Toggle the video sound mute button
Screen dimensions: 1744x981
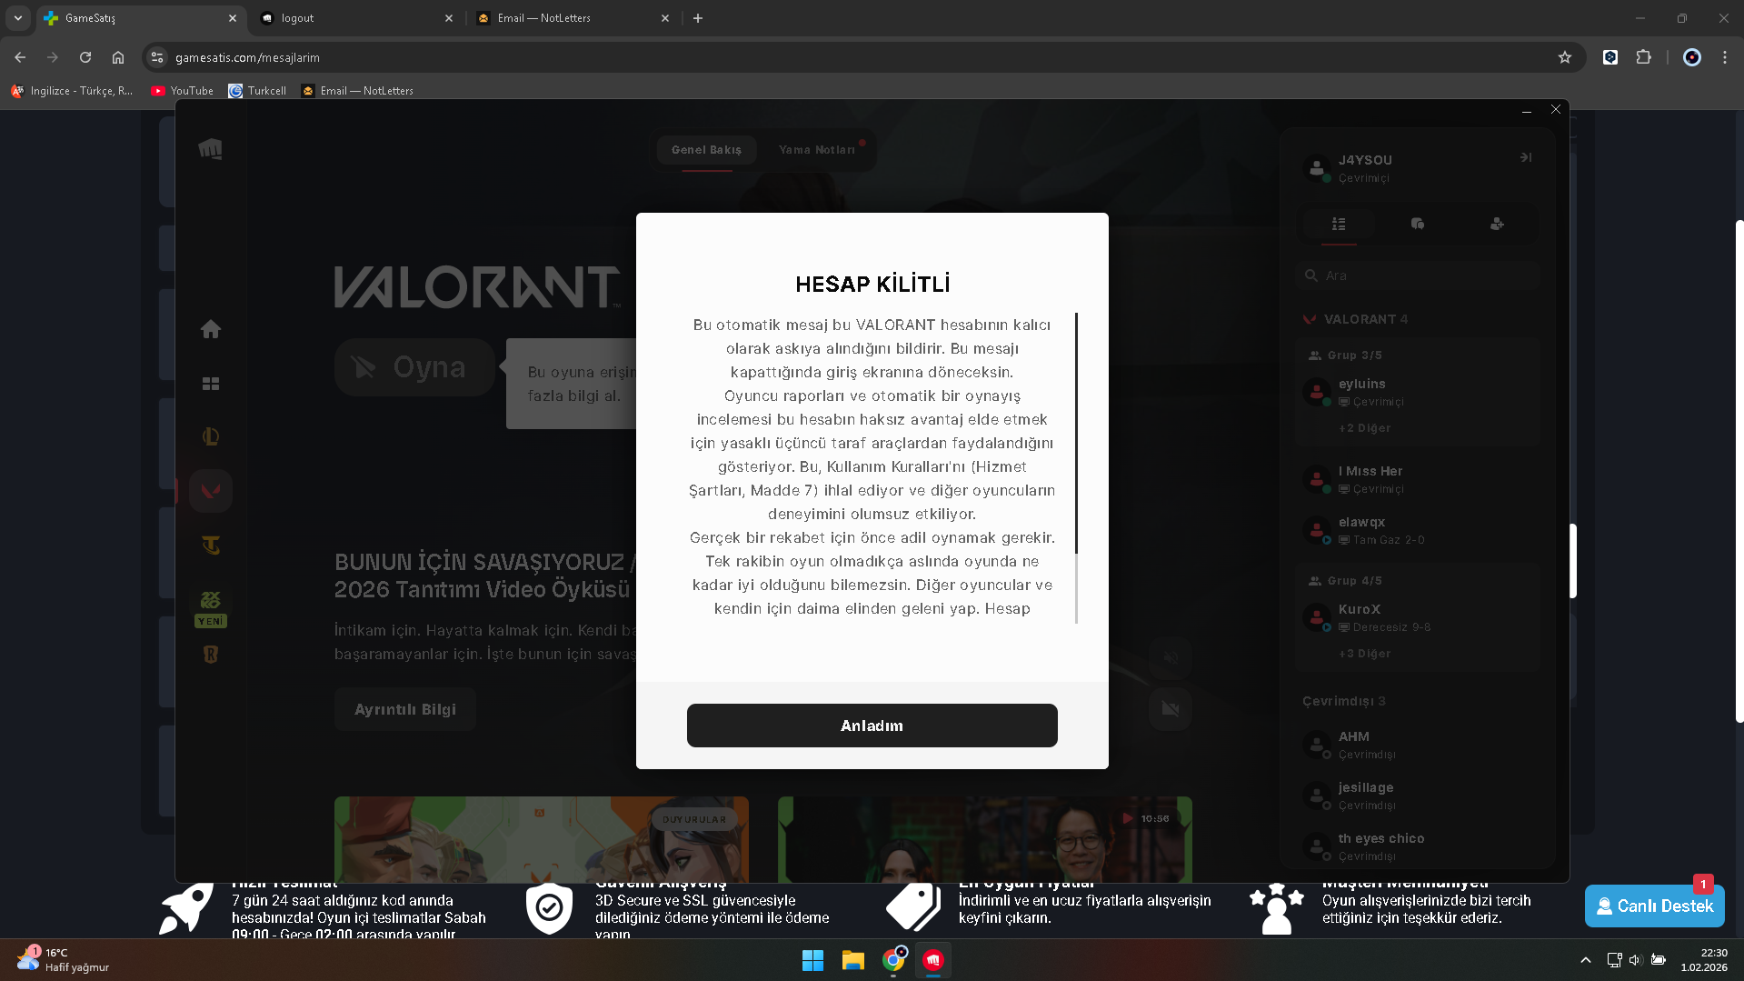tap(1171, 656)
